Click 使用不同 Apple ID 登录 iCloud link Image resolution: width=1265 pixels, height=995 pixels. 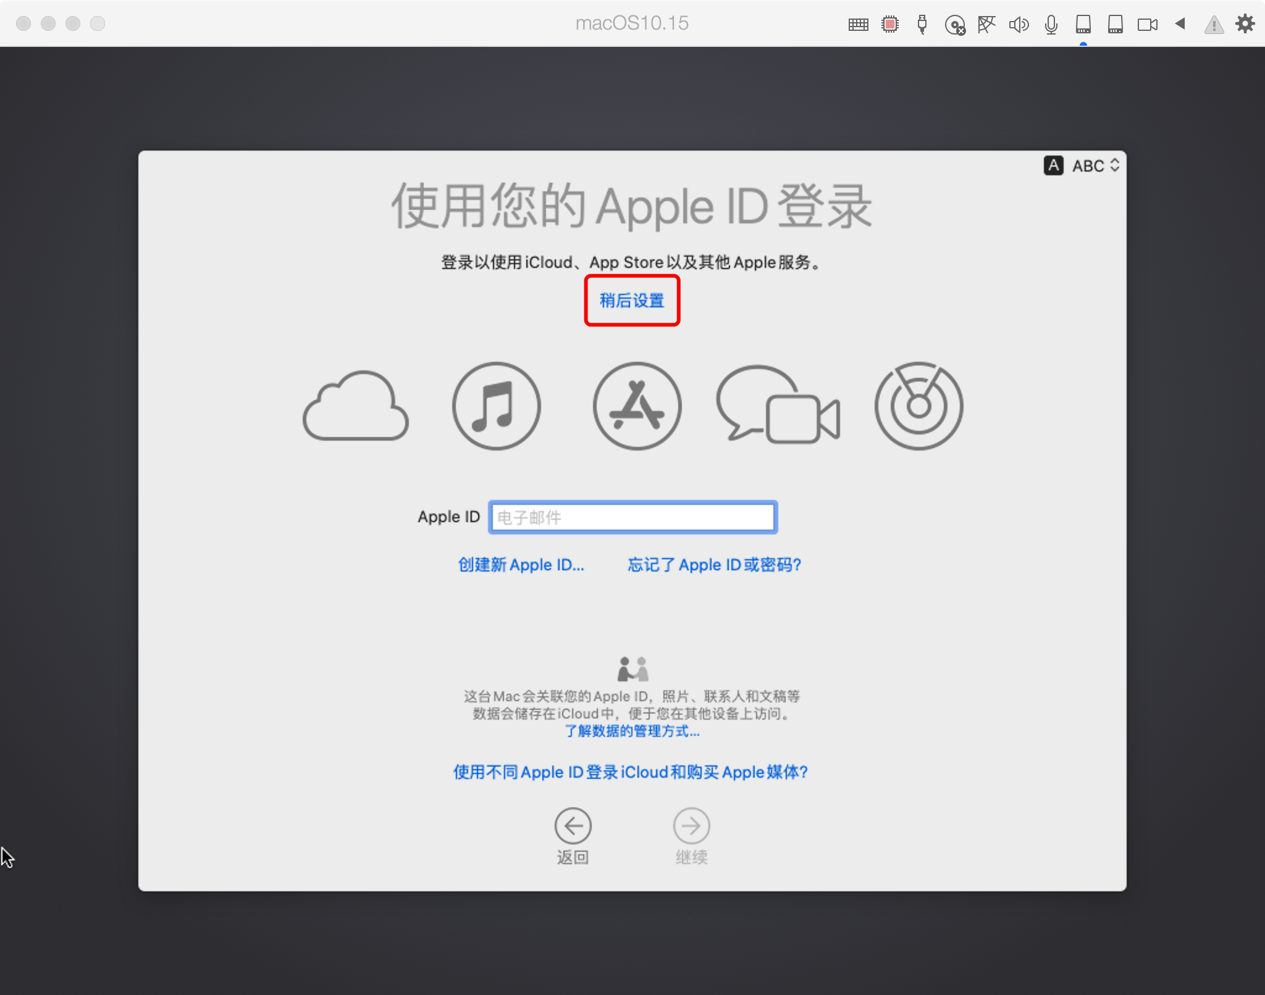[x=631, y=772]
